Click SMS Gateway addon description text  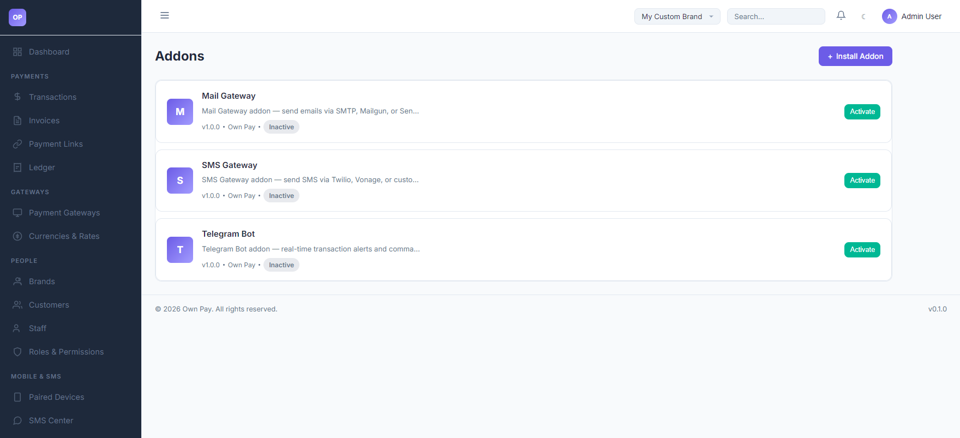(x=310, y=179)
